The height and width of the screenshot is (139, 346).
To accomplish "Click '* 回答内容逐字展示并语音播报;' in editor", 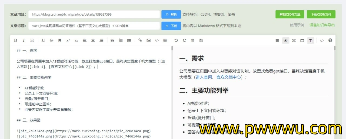I will (x=45, y=109).
